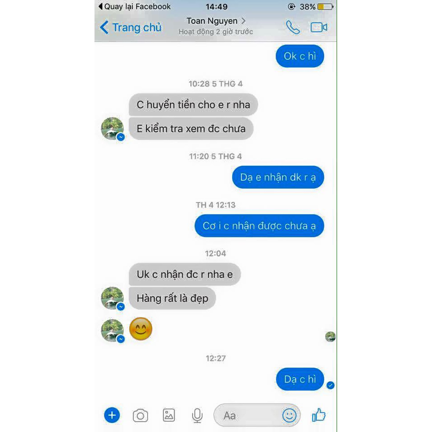Tap the small seen-by avatar indicator

[330, 337]
